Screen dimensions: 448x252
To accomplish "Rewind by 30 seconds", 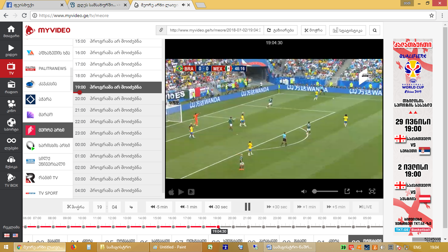I will (x=218, y=207).
